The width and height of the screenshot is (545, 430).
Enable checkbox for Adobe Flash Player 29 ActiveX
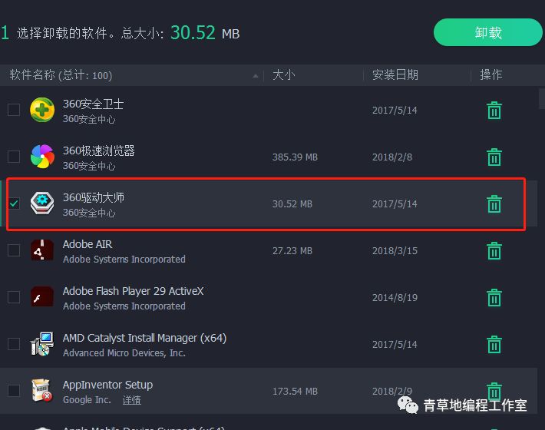[14, 297]
